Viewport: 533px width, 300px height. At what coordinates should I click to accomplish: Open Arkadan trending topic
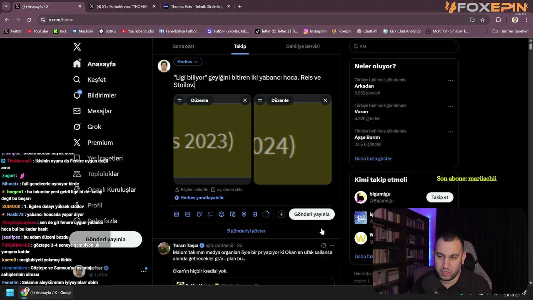tap(364, 86)
